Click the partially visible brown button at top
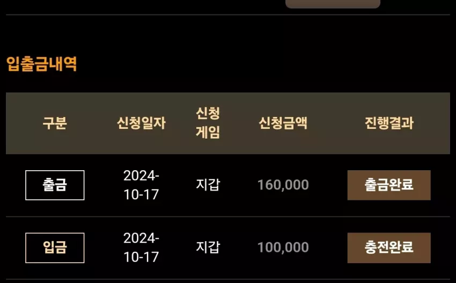Image resolution: width=456 pixels, height=283 pixels. [333, 4]
